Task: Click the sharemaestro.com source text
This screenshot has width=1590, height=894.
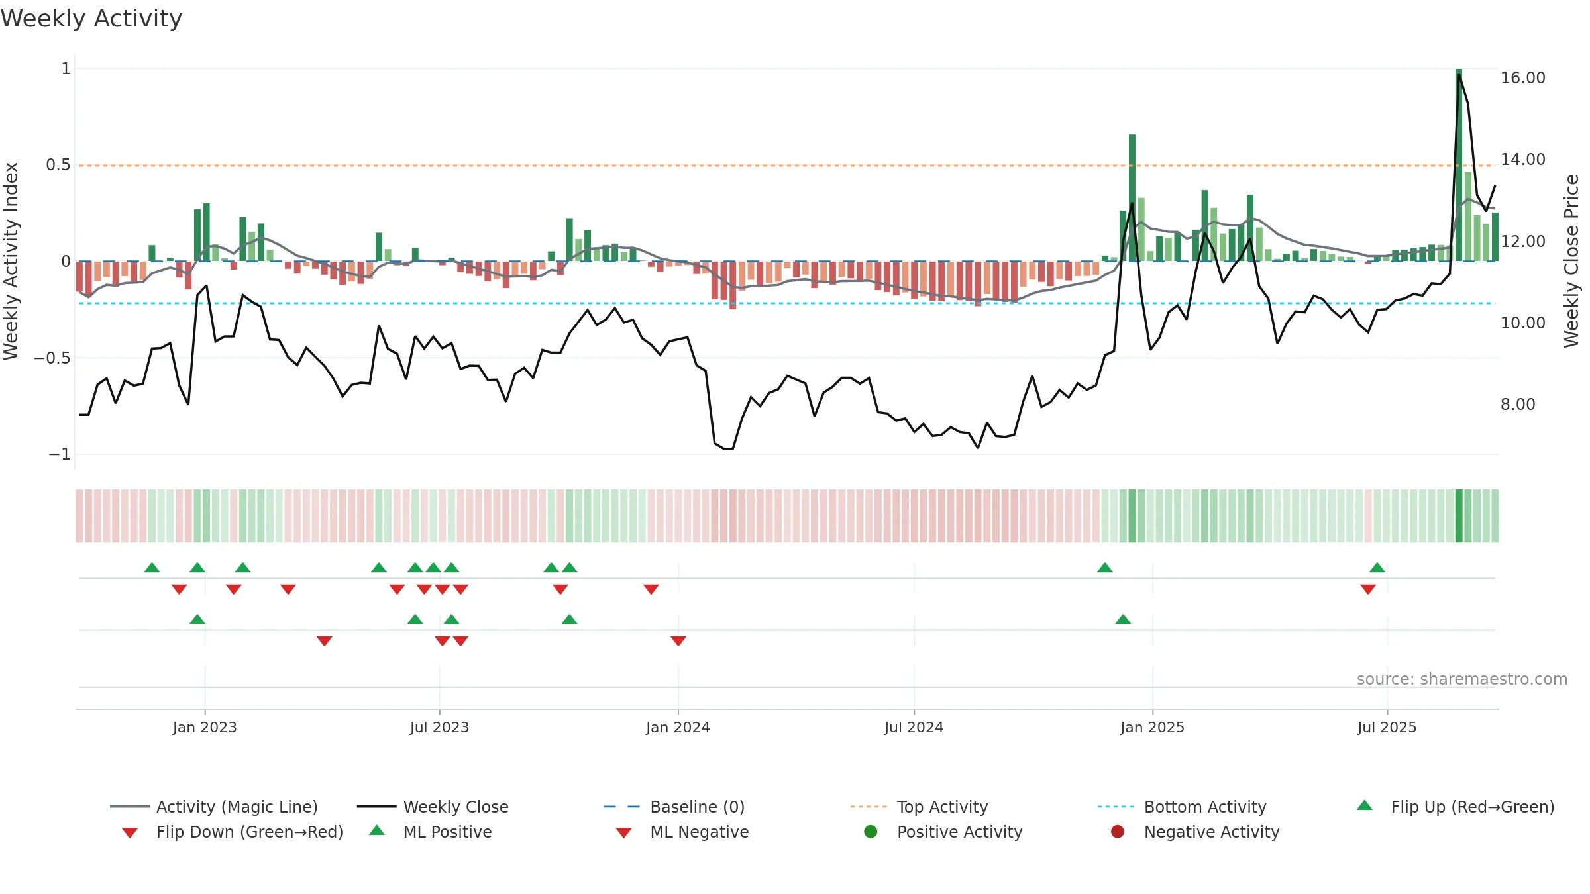Action: (1461, 679)
